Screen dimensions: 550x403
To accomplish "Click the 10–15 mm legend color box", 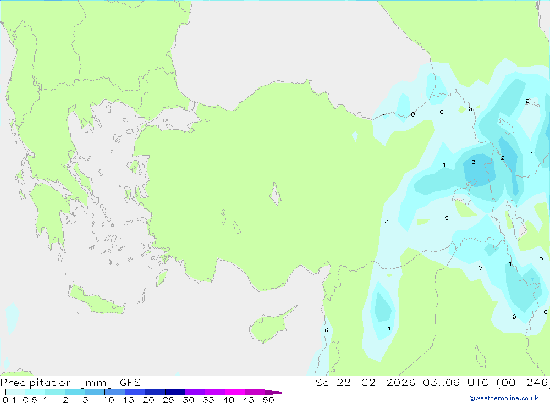I will (115, 392).
